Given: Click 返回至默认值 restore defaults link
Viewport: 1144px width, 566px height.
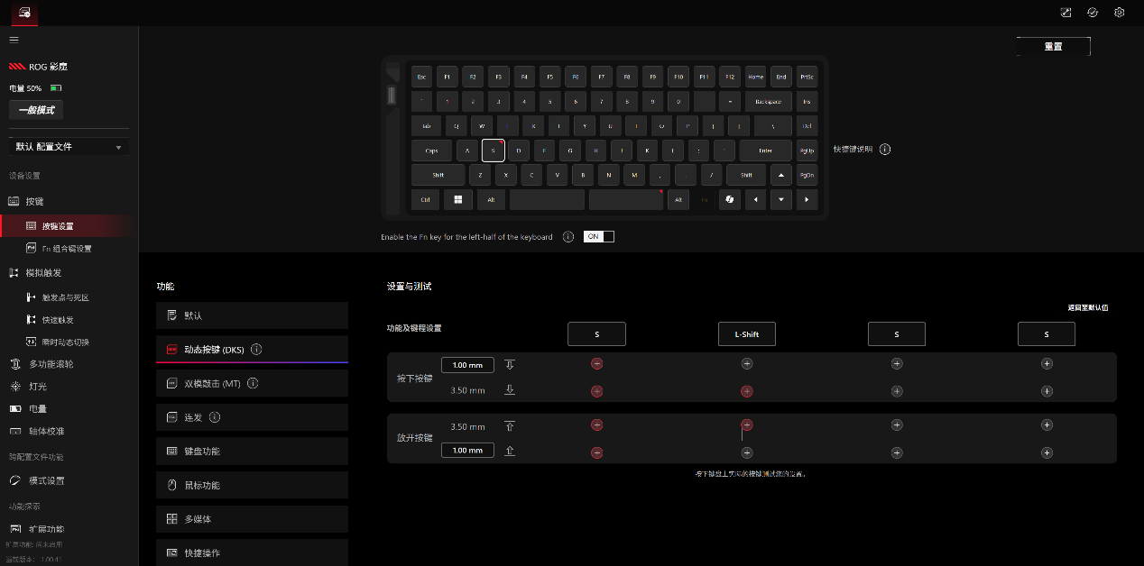Looking at the screenshot, I should 1087,308.
